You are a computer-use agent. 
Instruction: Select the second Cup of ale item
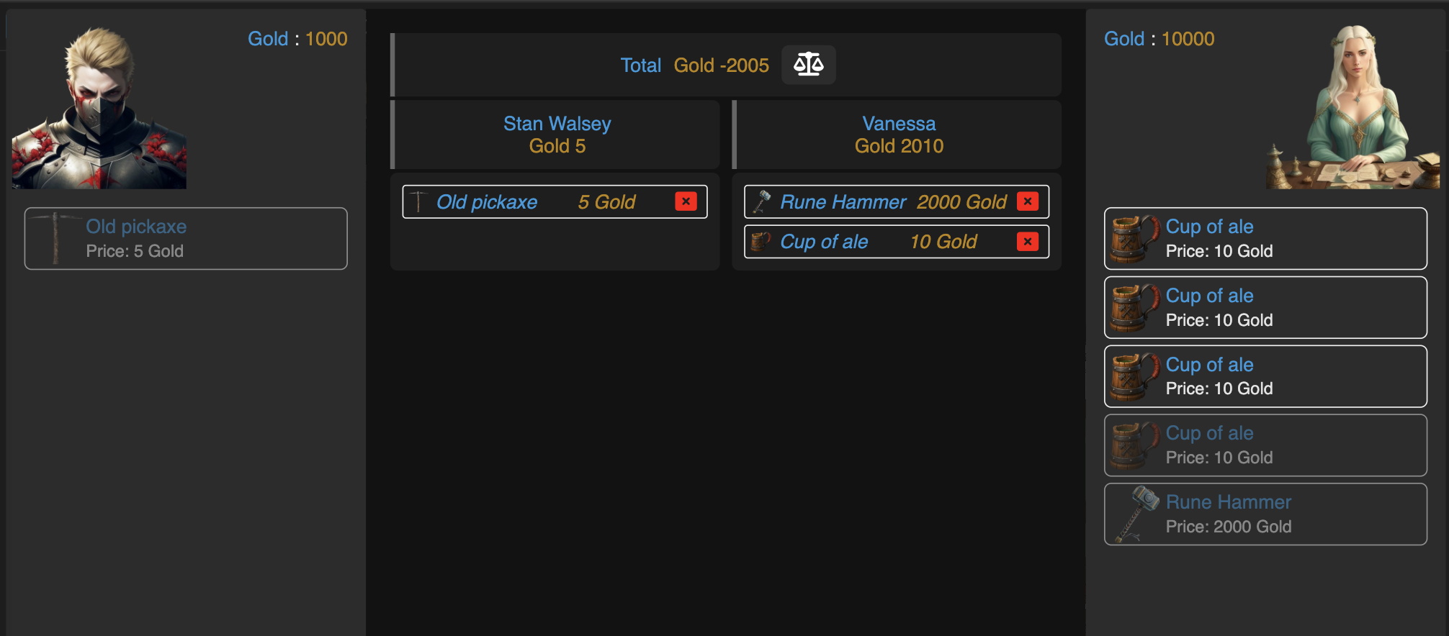click(x=1265, y=307)
